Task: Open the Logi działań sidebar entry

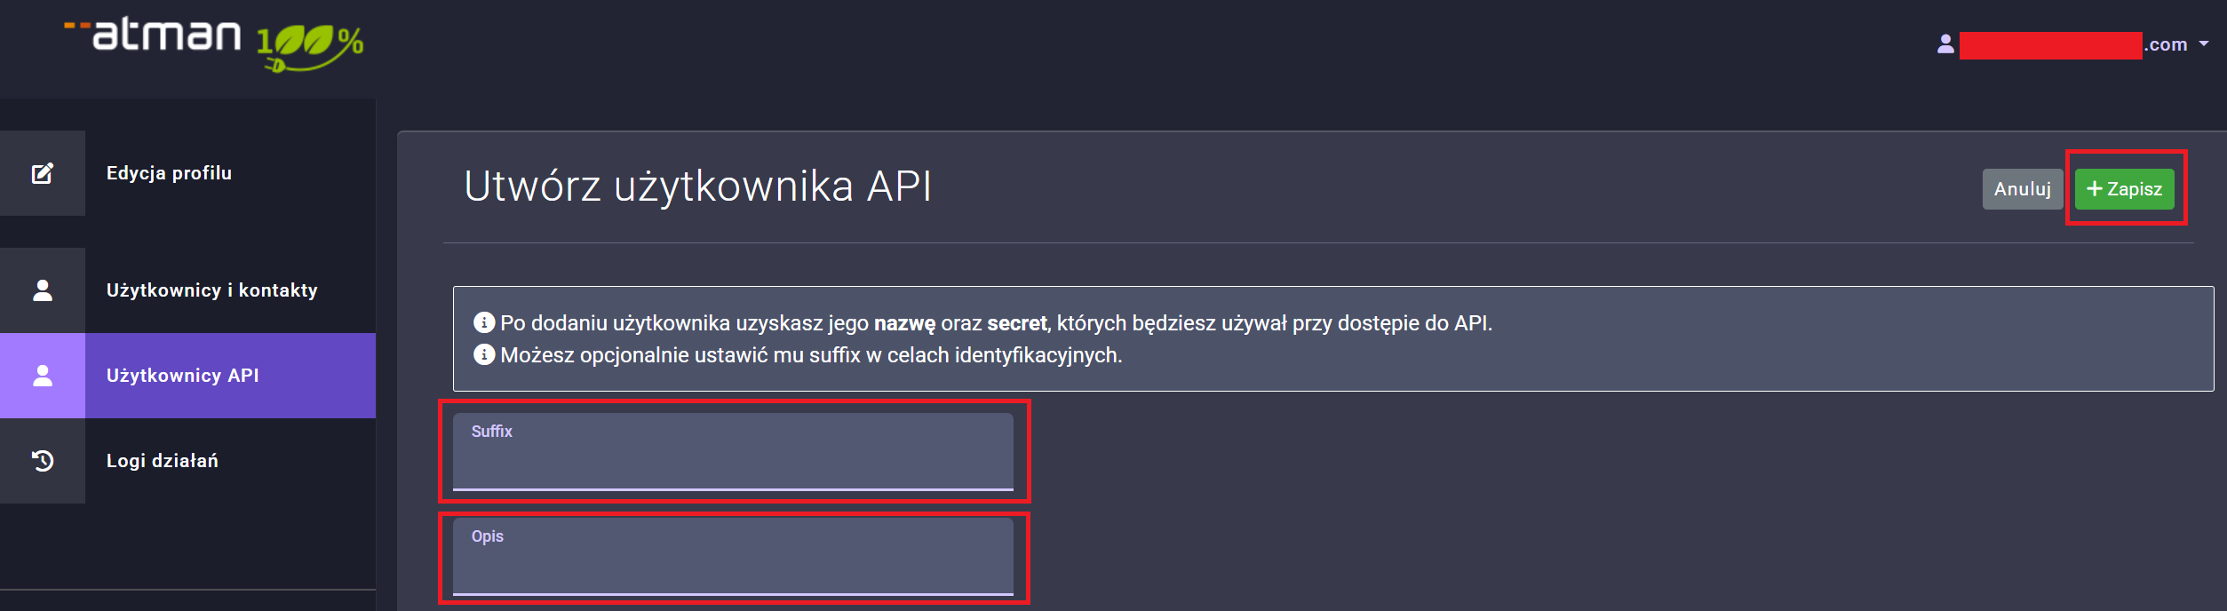Action: pos(162,461)
